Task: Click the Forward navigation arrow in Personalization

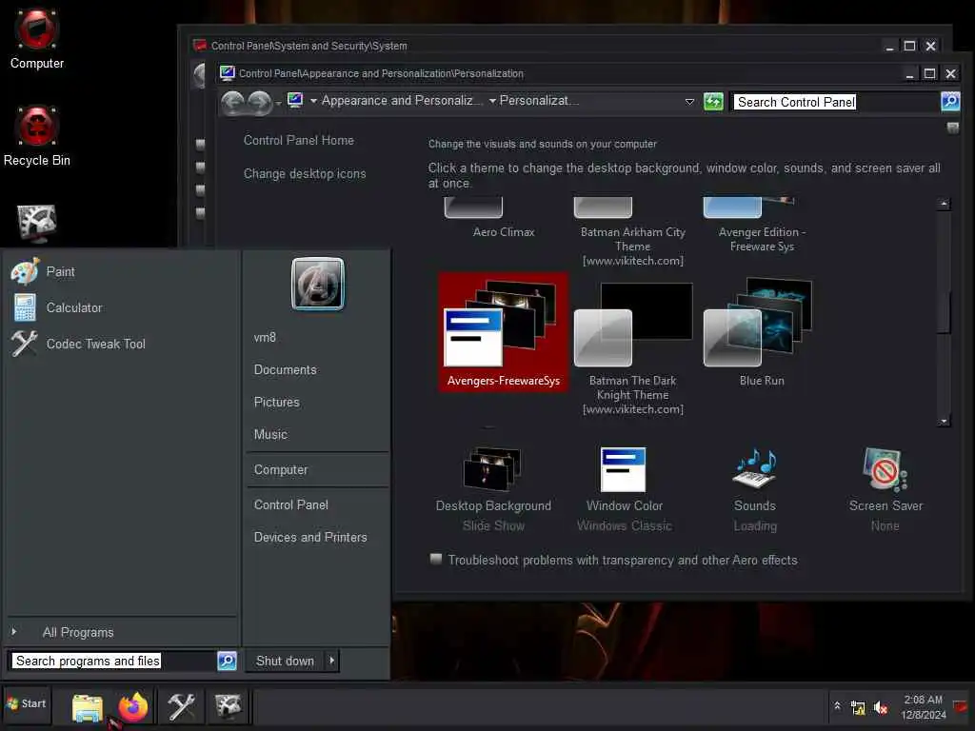Action: click(259, 102)
